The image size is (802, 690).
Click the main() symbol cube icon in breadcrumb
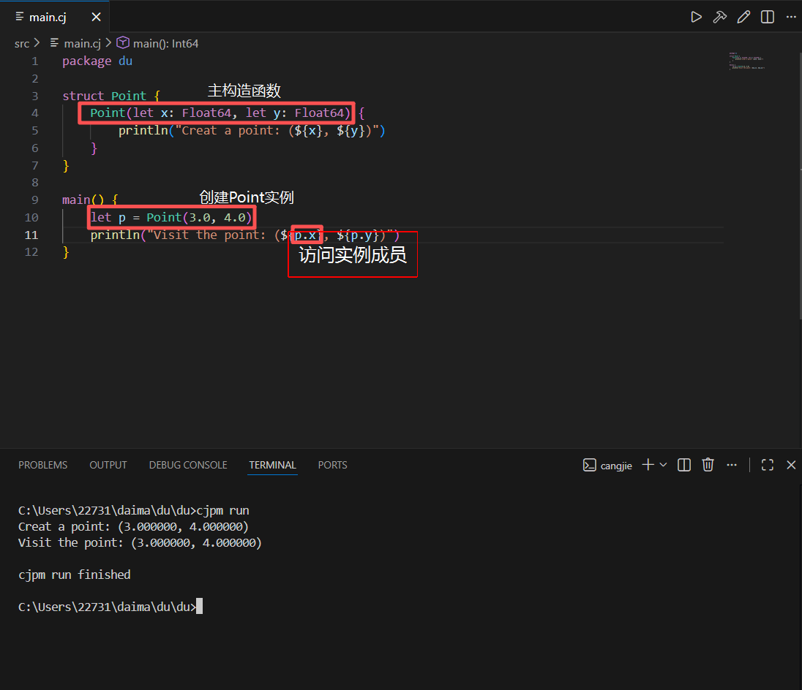point(123,43)
